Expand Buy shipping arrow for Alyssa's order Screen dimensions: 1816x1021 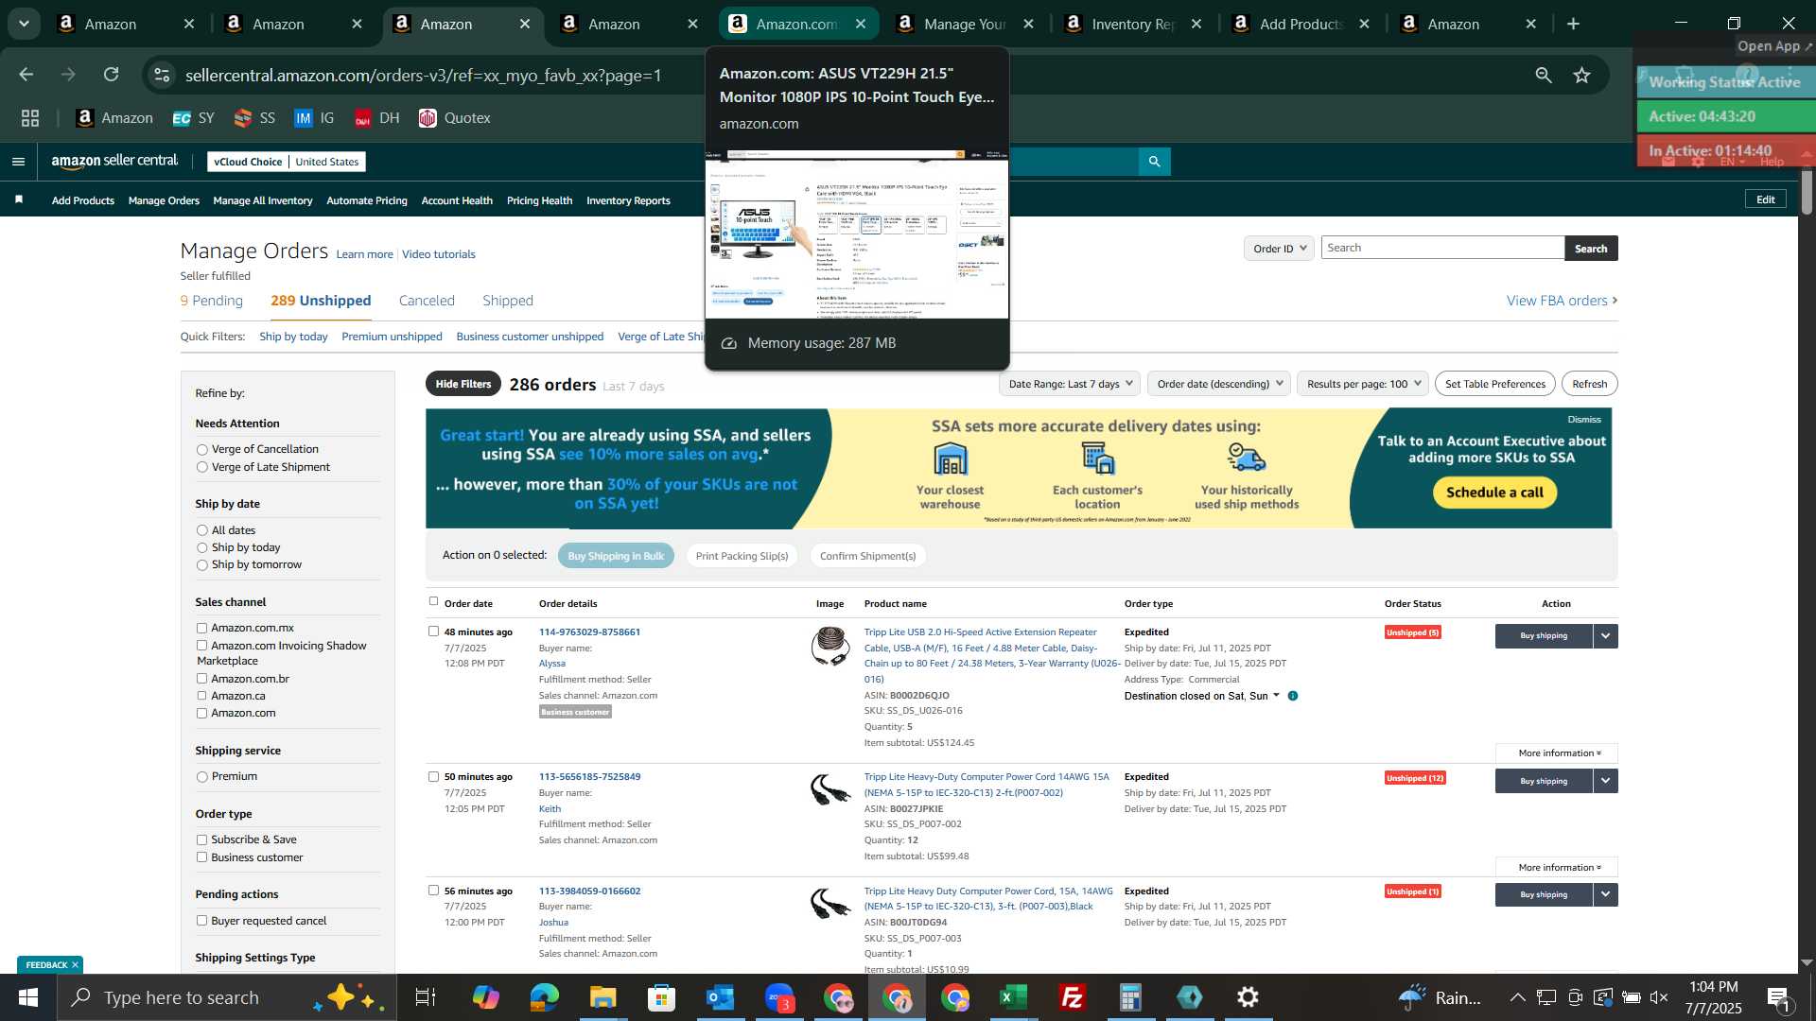coord(1605,636)
